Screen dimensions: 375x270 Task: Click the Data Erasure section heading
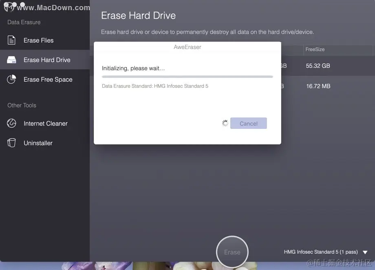24,22
